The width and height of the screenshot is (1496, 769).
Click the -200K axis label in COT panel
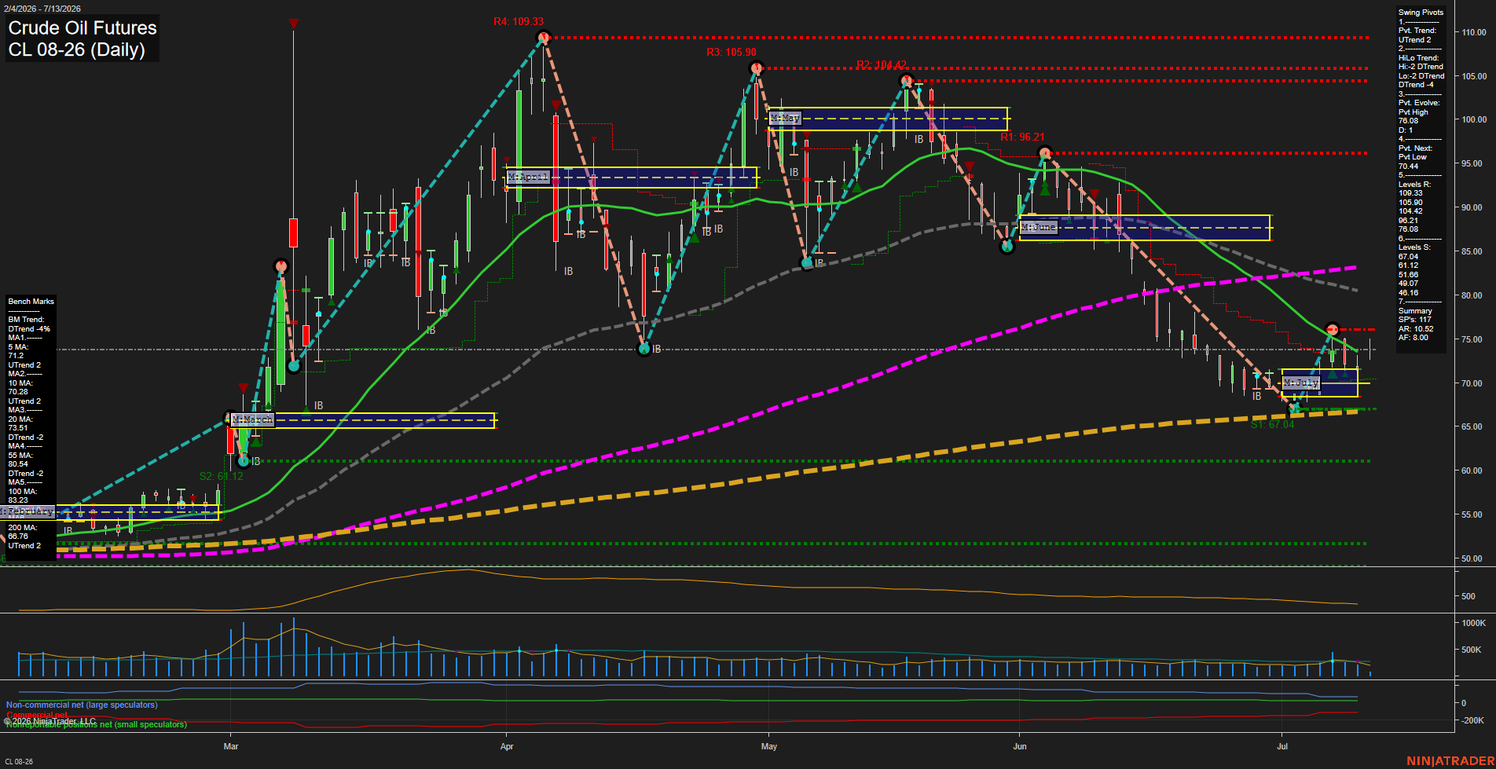pos(1472,720)
